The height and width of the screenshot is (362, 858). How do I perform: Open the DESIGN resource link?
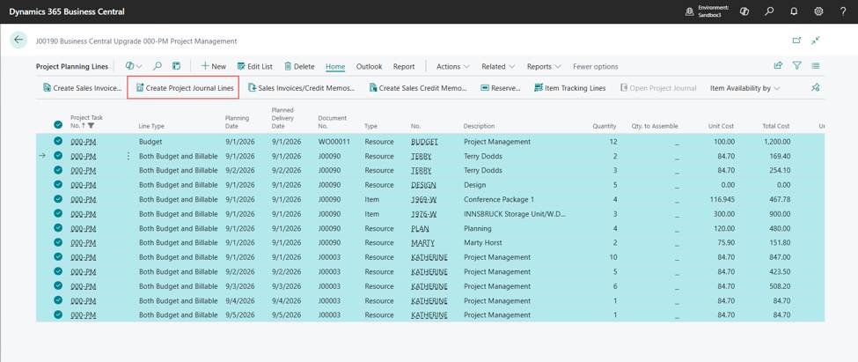point(423,185)
